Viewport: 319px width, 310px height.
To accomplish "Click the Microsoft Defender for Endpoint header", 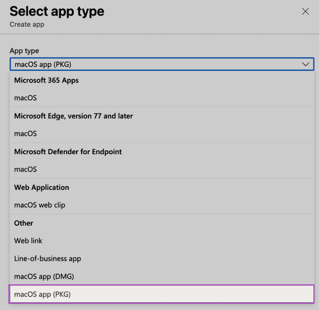I will click(x=68, y=152).
